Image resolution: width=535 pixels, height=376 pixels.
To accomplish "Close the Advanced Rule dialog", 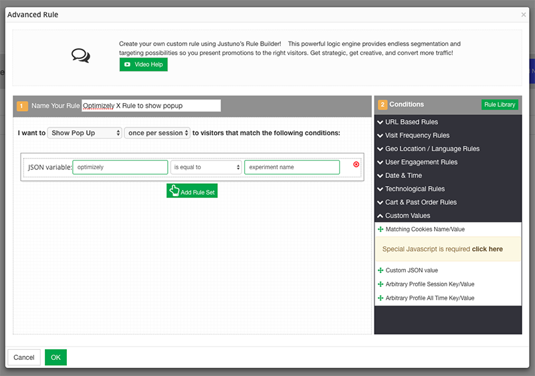I will pos(523,15).
